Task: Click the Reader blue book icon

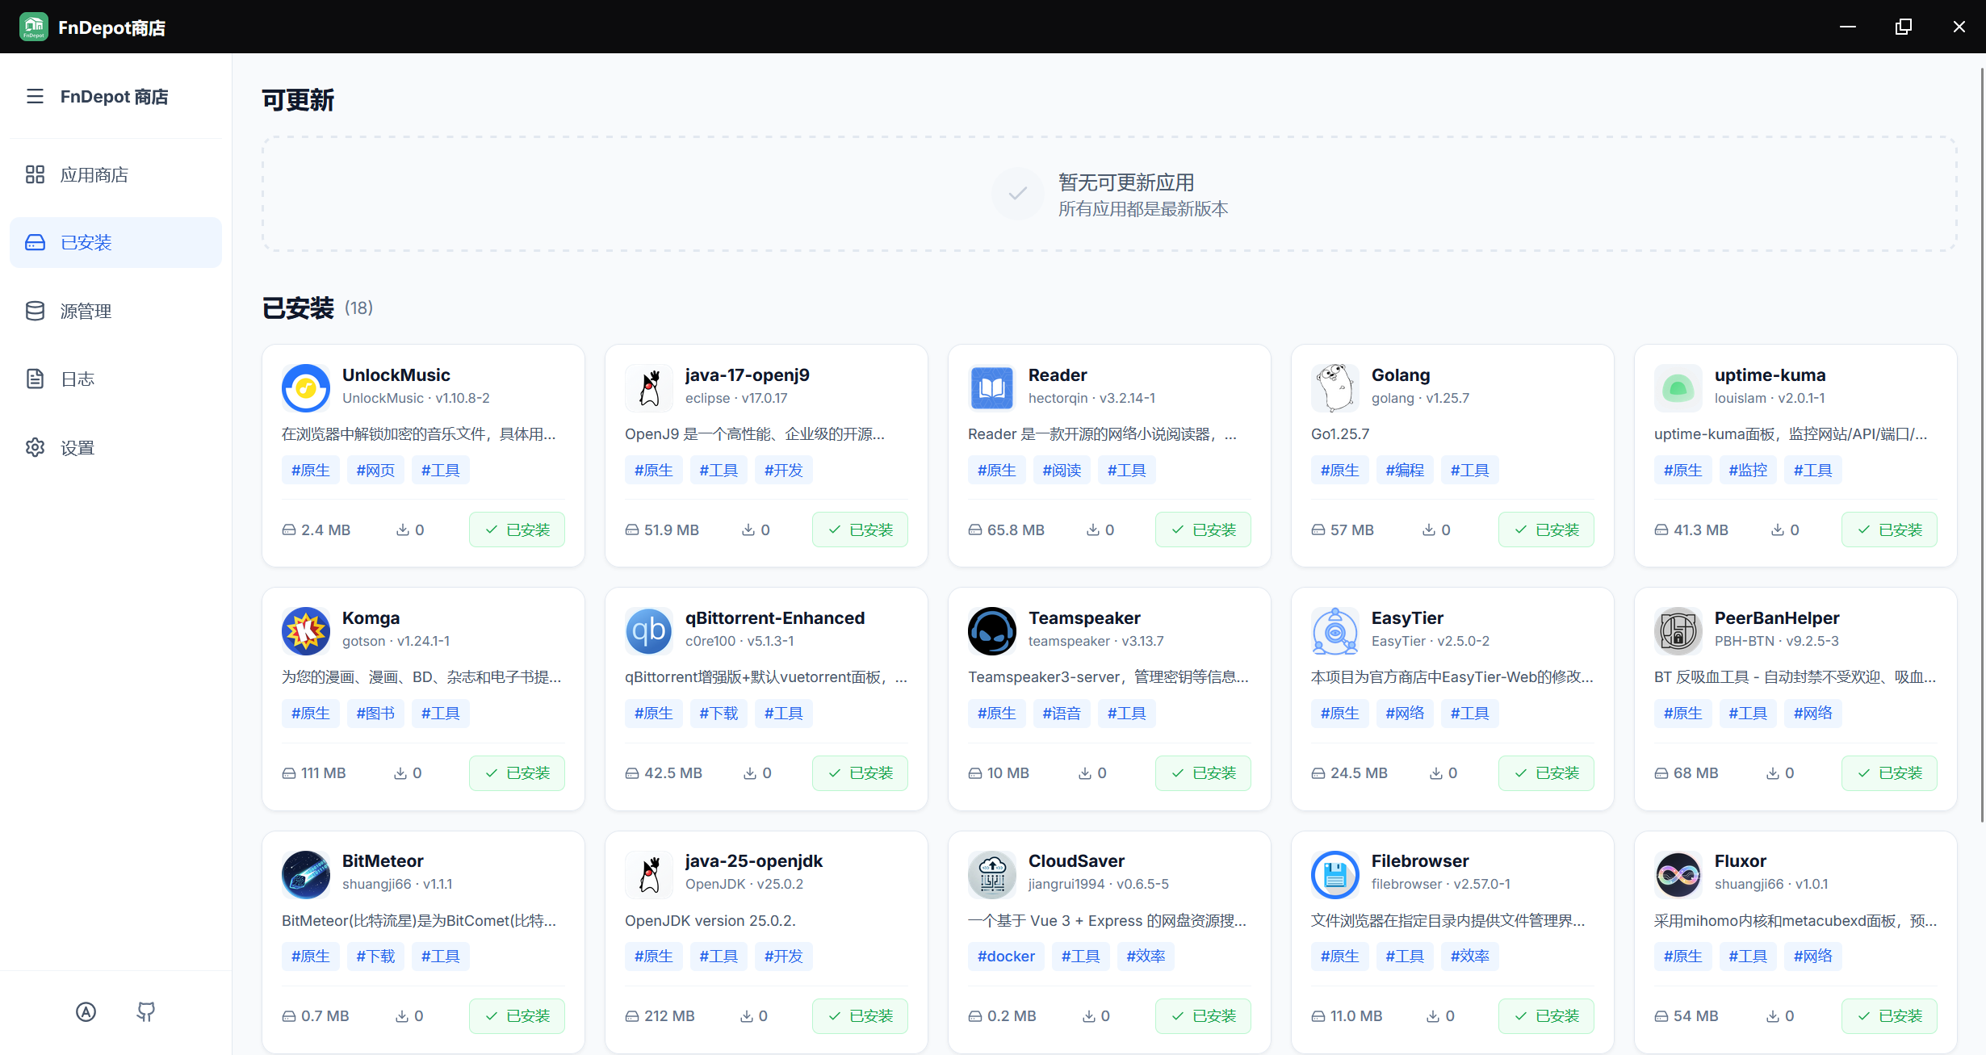Action: click(991, 387)
